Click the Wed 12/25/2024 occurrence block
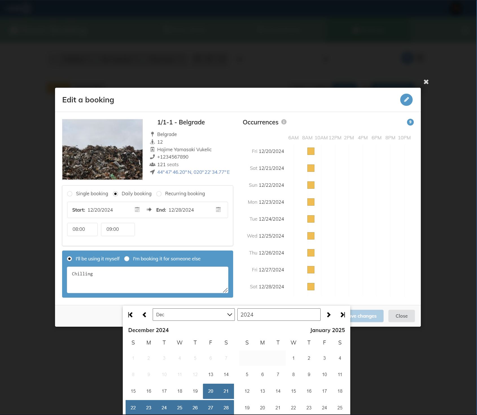The image size is (477, 415). click(x=311, y=236)
